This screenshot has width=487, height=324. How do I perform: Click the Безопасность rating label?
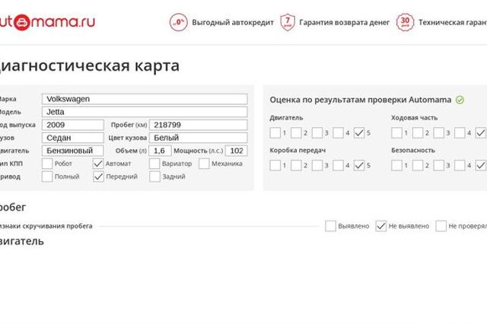coord(413,150)
